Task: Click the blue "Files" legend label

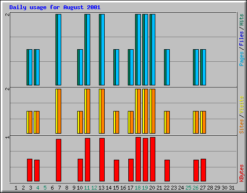Action: point(242,39)
